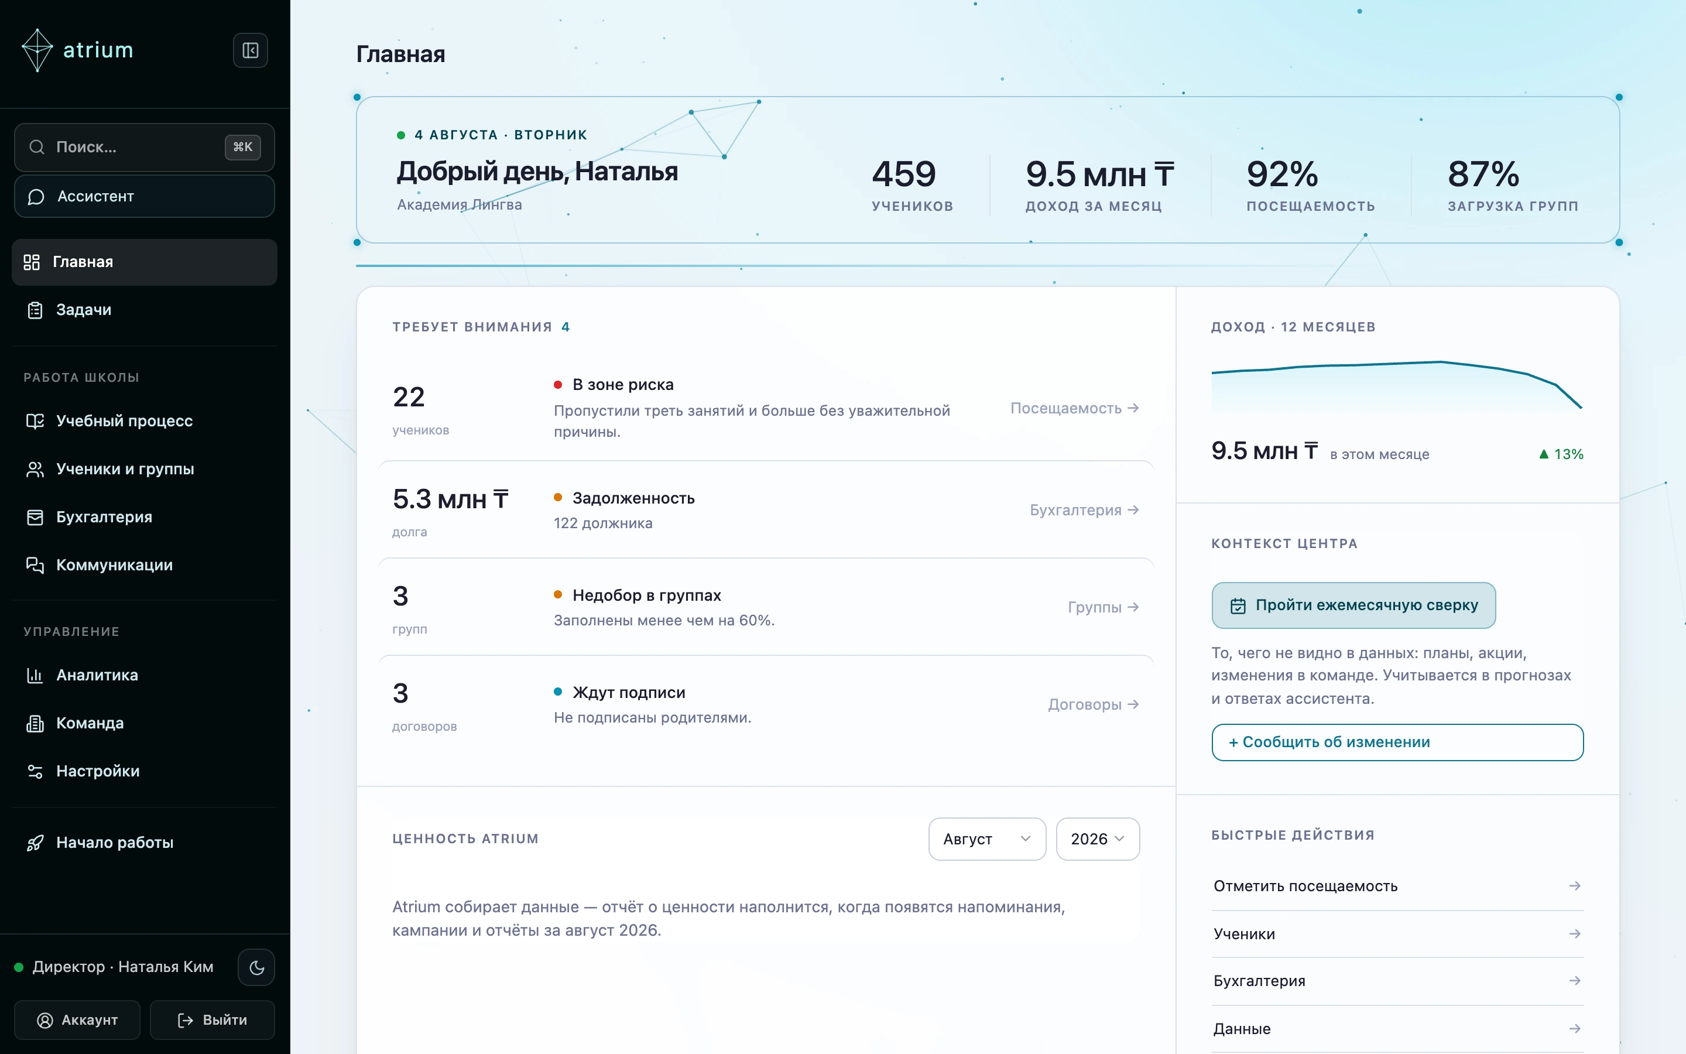Click the arrow in the Данные quick action
The width and height of the screenshot is (1686, 1054).
1575,1029
